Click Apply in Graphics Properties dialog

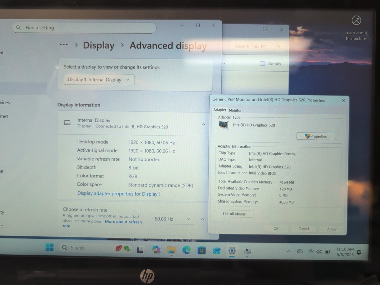[x=332, y=229]
